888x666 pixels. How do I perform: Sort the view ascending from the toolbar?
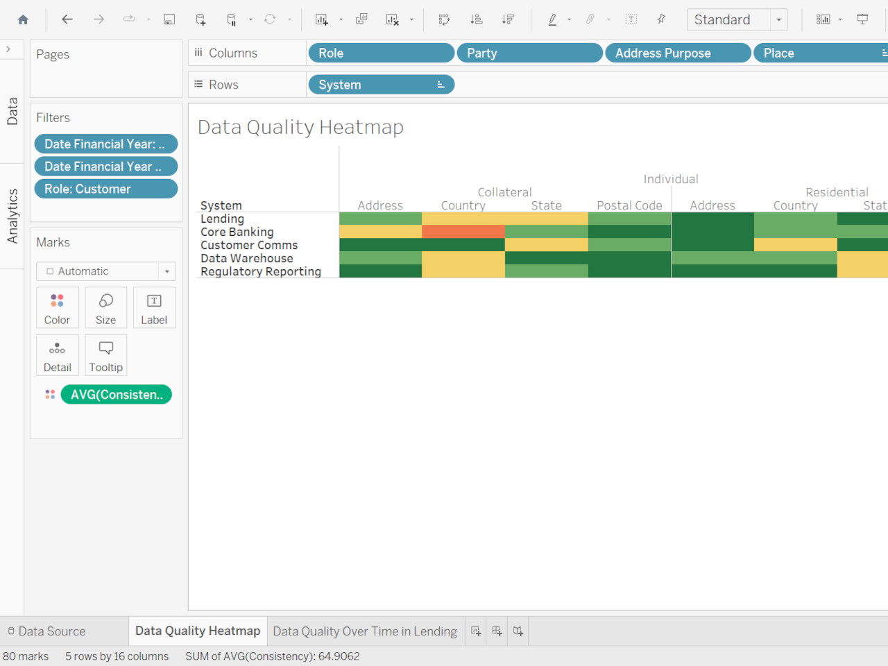476,19
